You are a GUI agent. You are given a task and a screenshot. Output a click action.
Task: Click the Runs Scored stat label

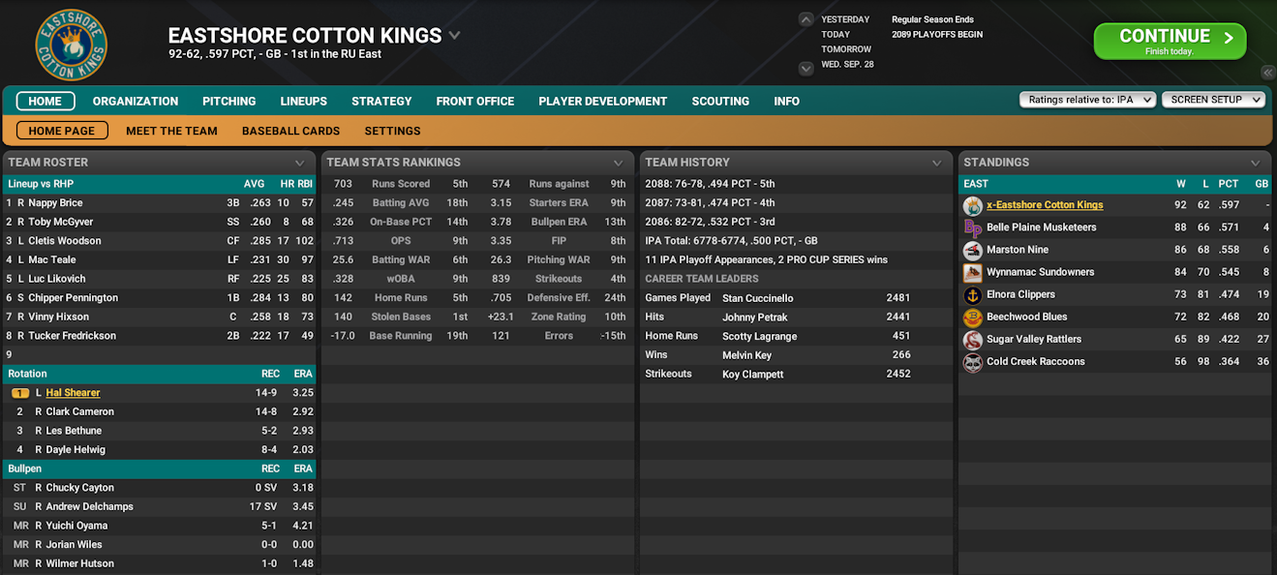pyautogui.click(x=401, y=184)
